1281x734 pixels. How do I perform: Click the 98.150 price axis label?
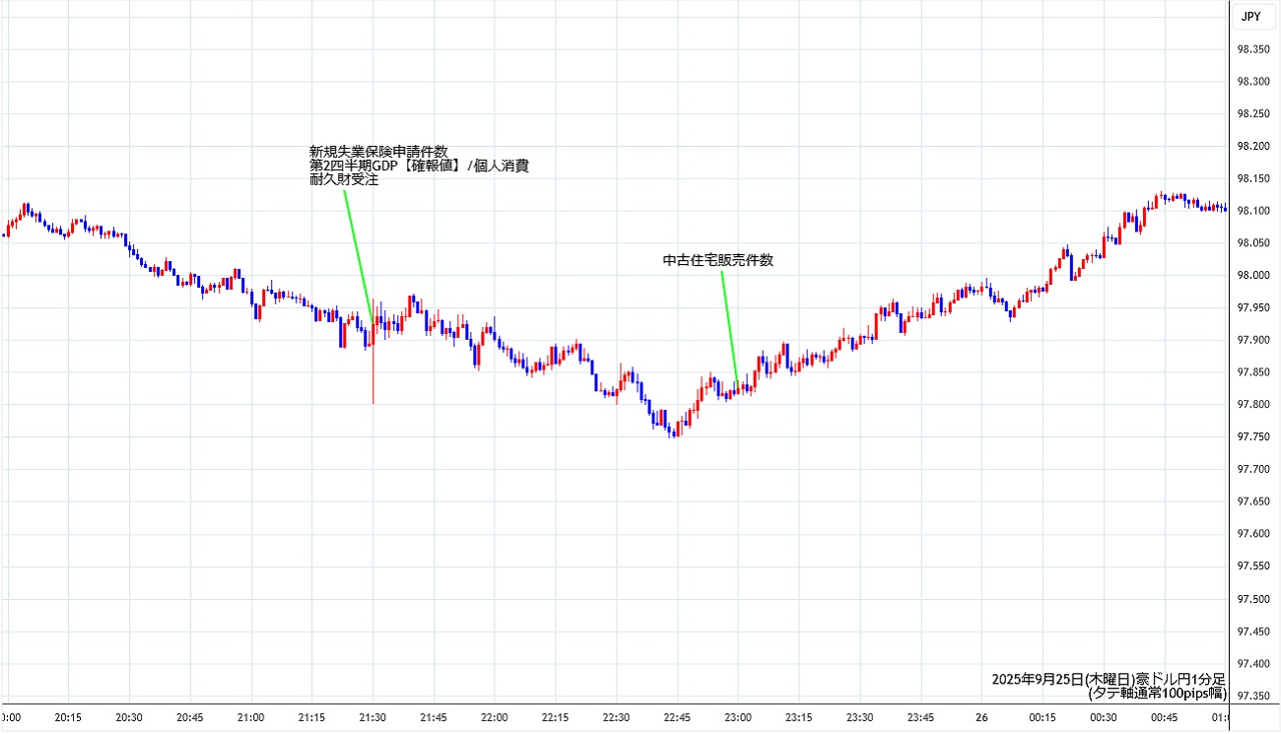pos(1253,178)
